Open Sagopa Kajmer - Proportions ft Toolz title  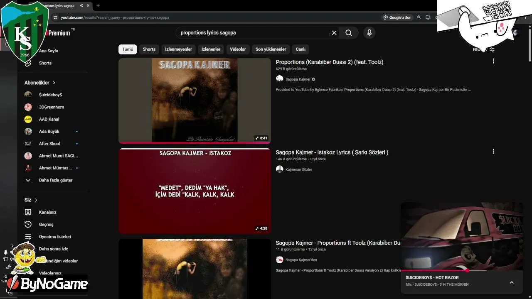pos(338,243)
